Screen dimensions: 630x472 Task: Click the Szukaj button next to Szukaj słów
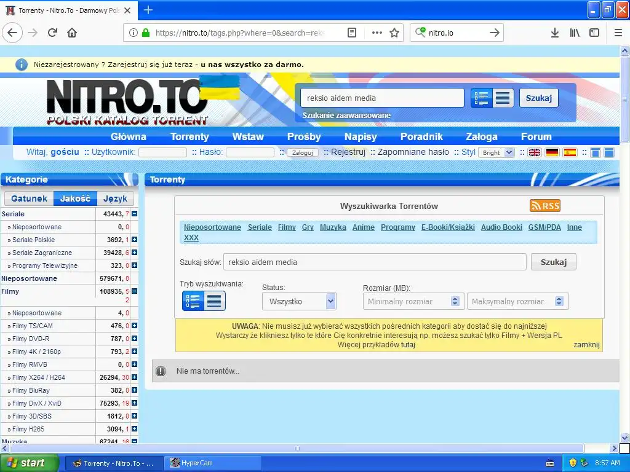(x=553, y=262)
